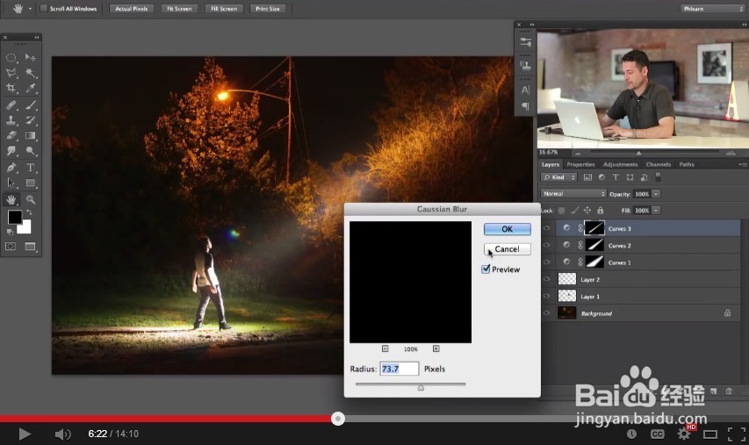The width and height of the screenshot is (749, 445).
Task: Enable Scroll All Windows checkbox
Action: (x=44, y=9)
